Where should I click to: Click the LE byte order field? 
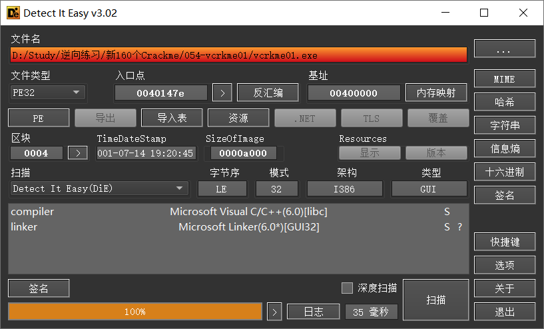click(222, 189)
